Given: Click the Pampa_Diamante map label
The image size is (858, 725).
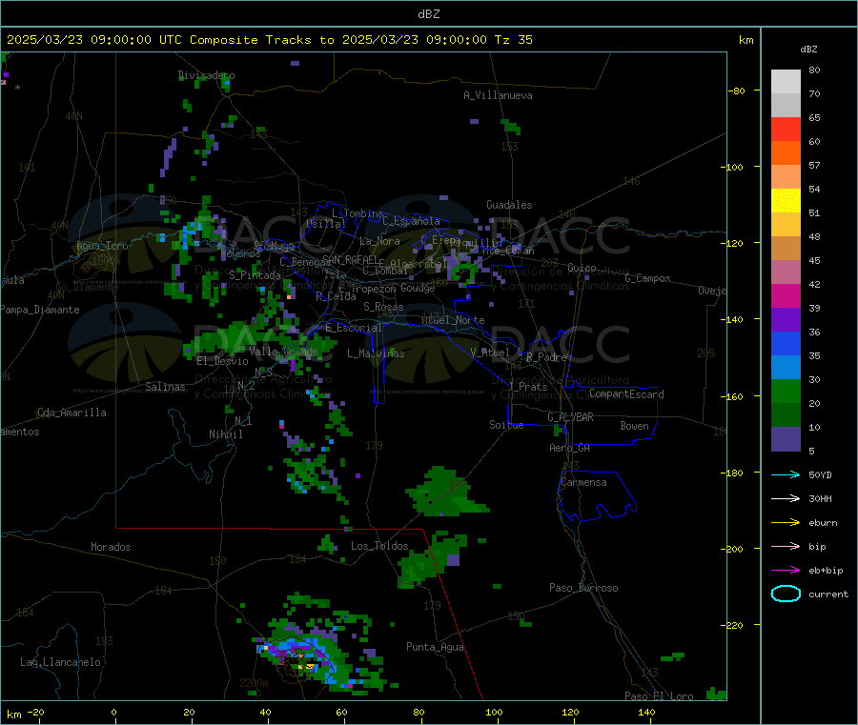Looking at the screenshot, I should (x=40, y=310).
